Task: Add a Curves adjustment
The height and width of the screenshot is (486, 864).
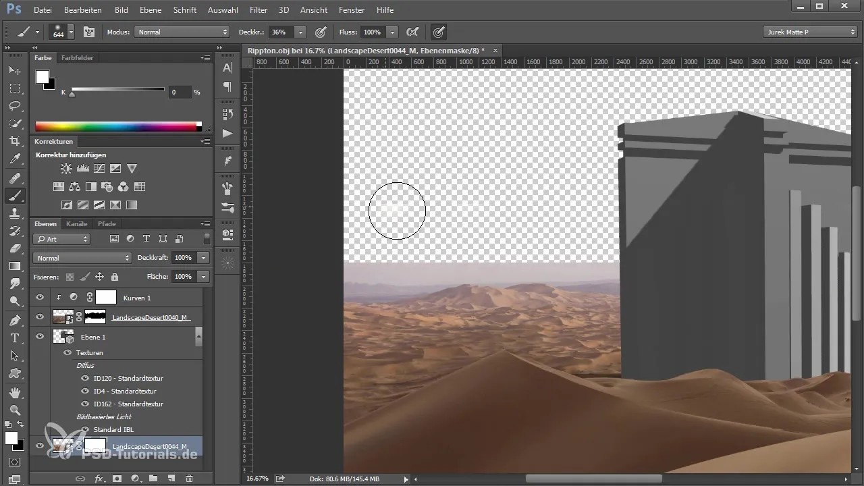Action: tap(99, 169)
